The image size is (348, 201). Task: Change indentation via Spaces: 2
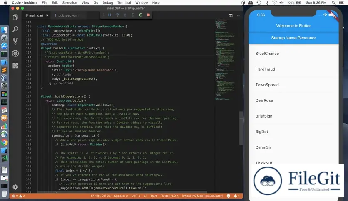[121, 196]
